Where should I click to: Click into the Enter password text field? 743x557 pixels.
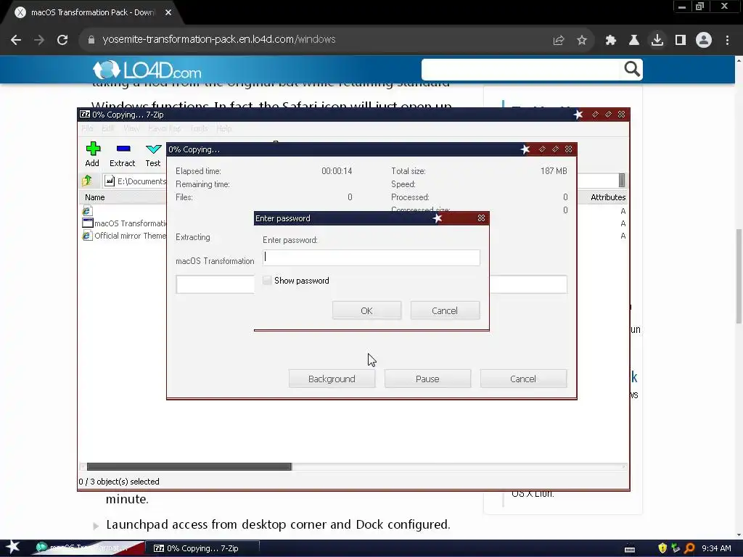click(x=371, y=257)
